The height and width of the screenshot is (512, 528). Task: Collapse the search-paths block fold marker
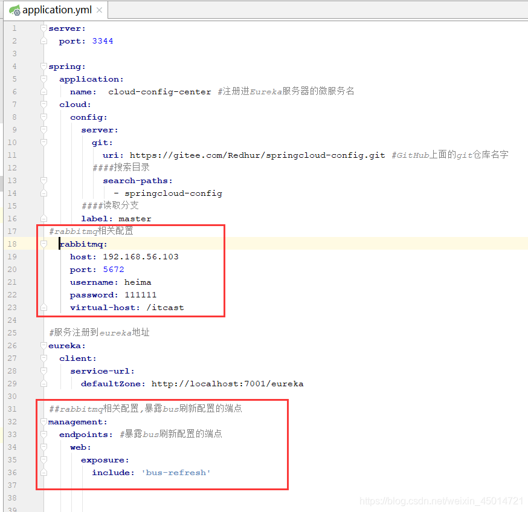43,181
